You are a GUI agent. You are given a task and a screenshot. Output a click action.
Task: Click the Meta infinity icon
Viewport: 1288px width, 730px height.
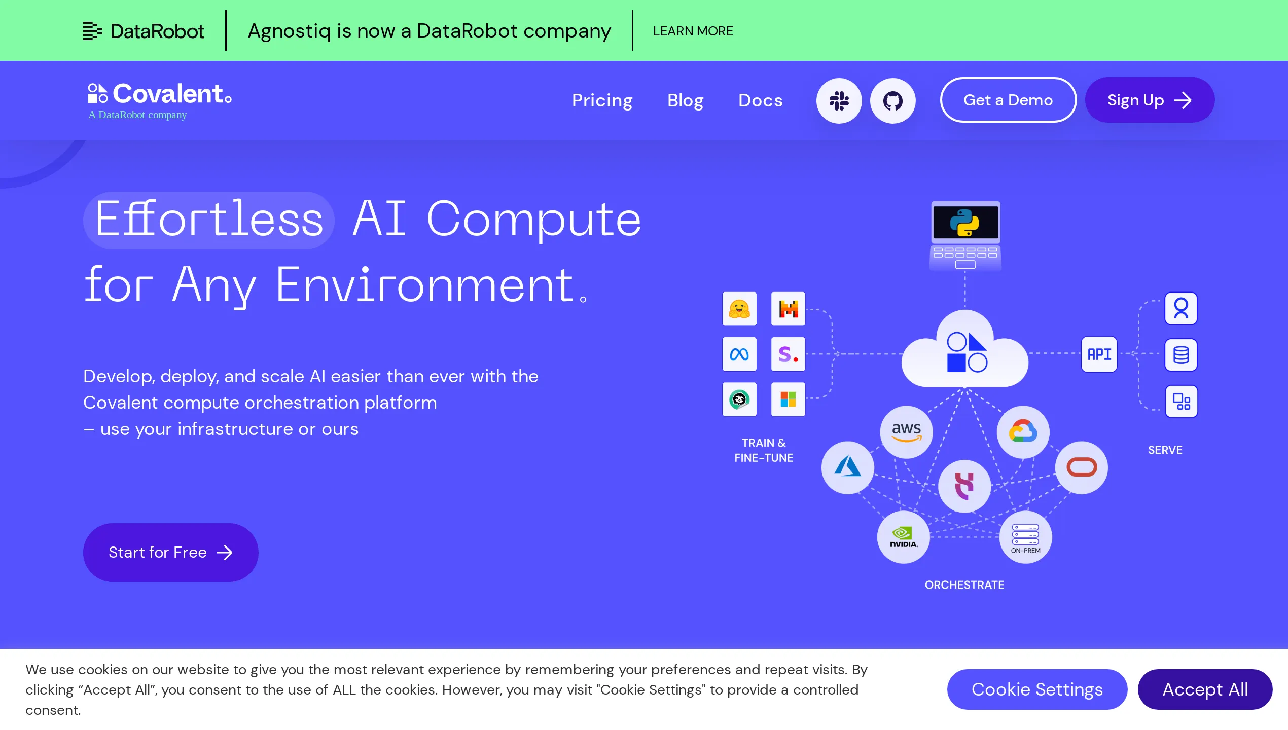[x=739, y=354]
